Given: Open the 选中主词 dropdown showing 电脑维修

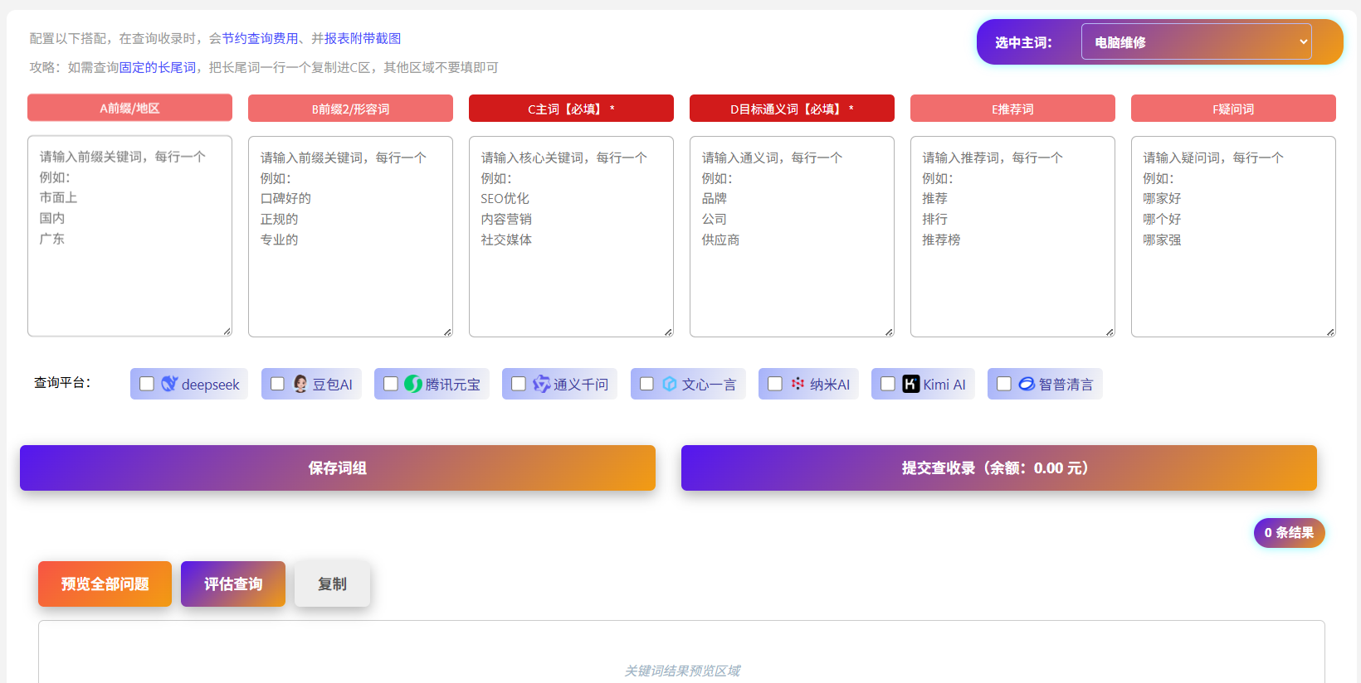Looking at the screenshot, I should click(x=1196, y=41).
